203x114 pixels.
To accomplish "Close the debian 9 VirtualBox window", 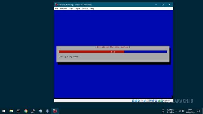I will 169,5.
